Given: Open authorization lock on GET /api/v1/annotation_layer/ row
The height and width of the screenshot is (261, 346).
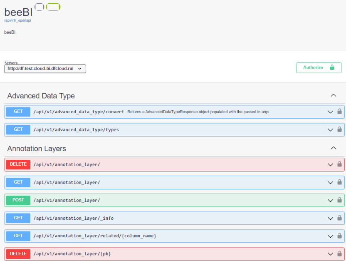Looking at the screenshot, I should pos(339,182).
